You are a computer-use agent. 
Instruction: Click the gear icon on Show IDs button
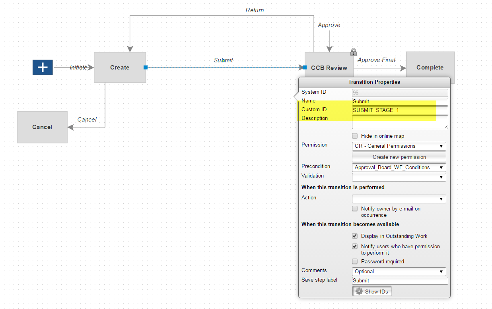click(x=359, y=291)
